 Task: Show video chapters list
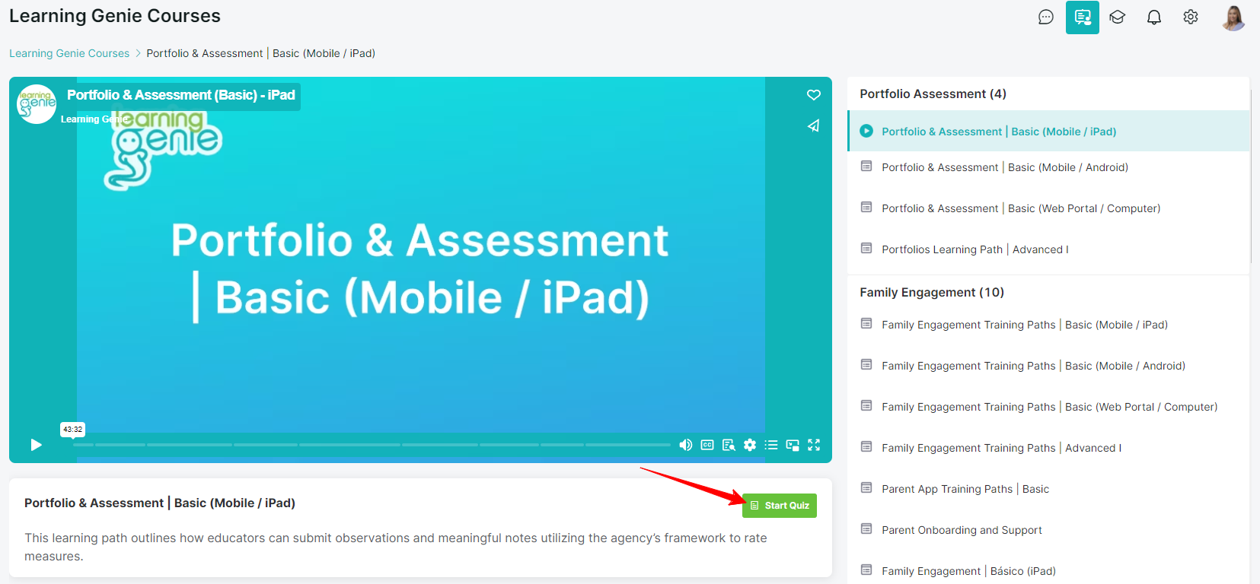point(771,445)
